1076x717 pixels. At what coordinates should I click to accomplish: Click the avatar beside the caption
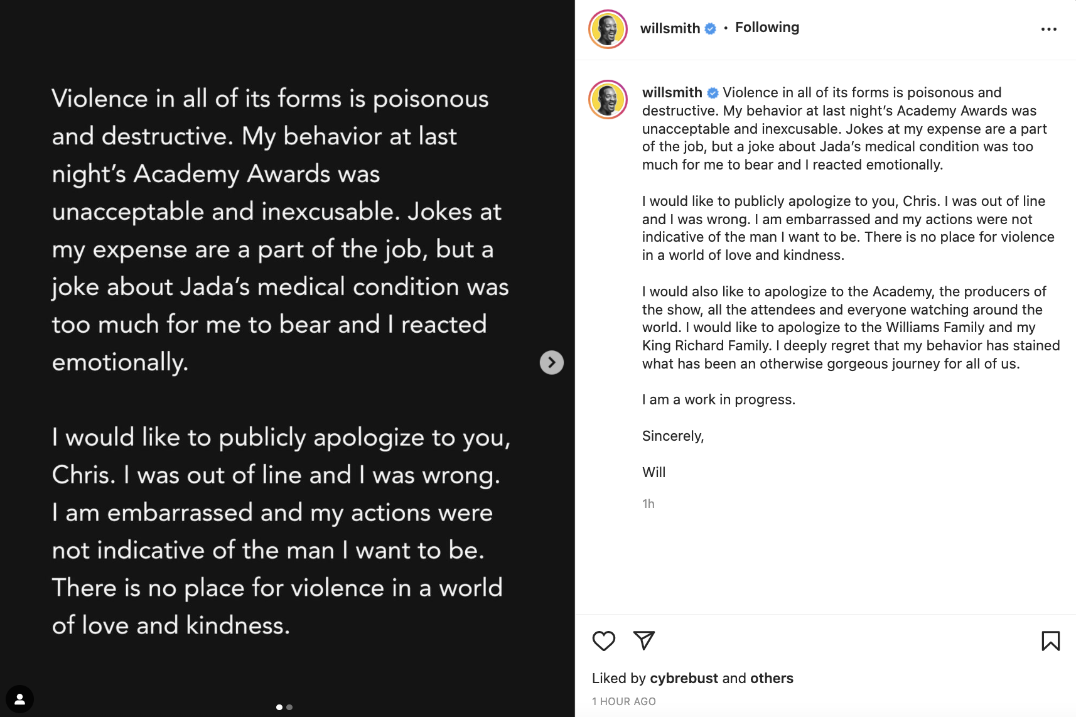tap(608, 99)
